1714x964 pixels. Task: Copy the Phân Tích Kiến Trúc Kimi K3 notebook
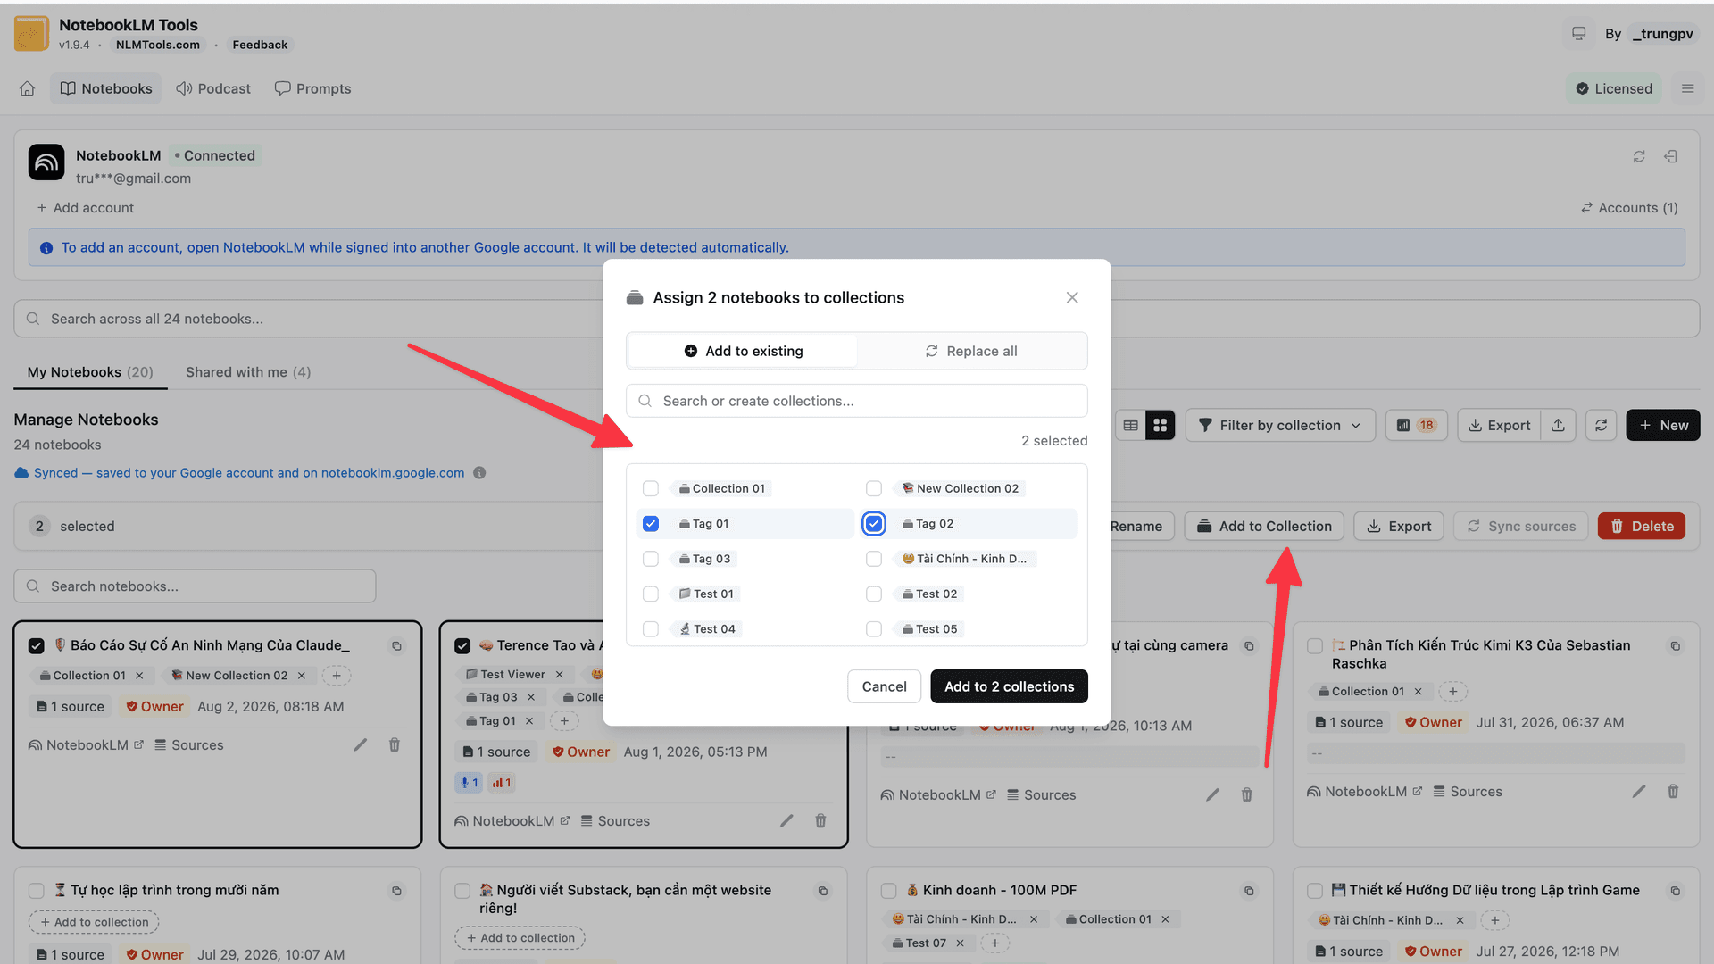tap(1675, 646)
